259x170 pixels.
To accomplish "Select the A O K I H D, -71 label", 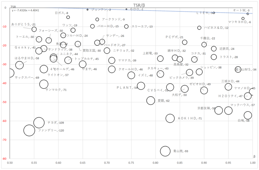I will [x=190, y=118].
